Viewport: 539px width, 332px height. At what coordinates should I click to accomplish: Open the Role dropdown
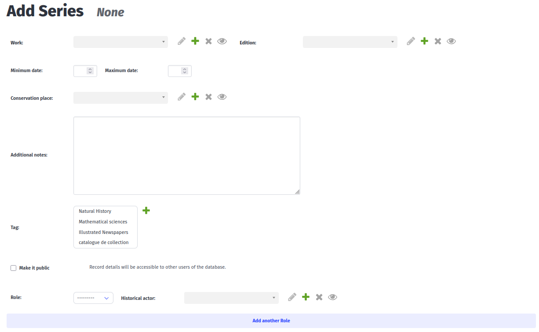[93, 298]
